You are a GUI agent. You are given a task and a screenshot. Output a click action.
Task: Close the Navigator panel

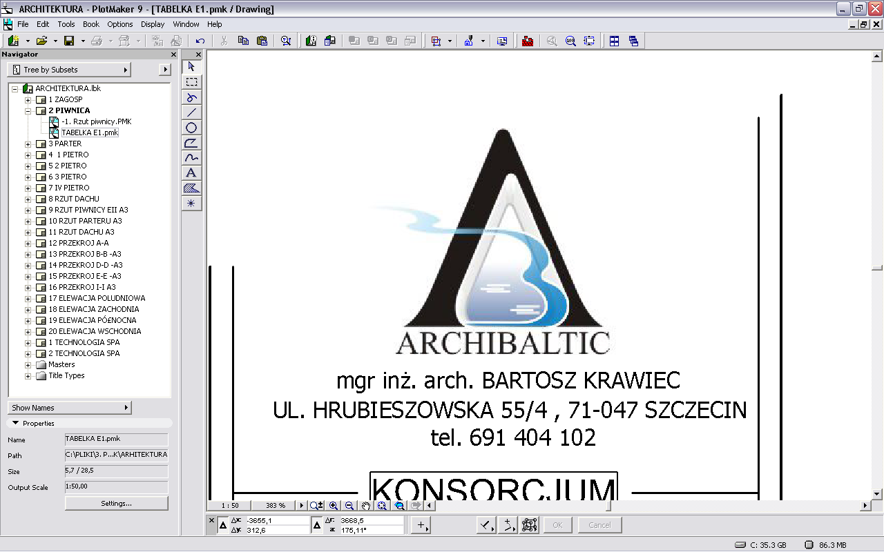click(174, 55)
